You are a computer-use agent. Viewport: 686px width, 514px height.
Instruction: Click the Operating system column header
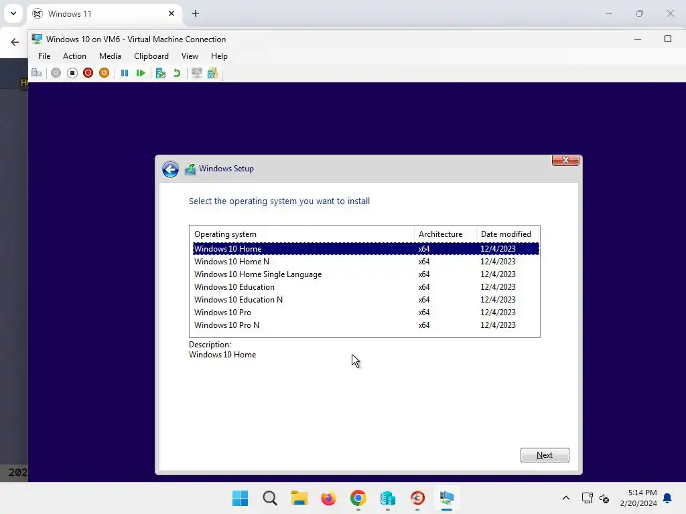[x=302, y=234]
